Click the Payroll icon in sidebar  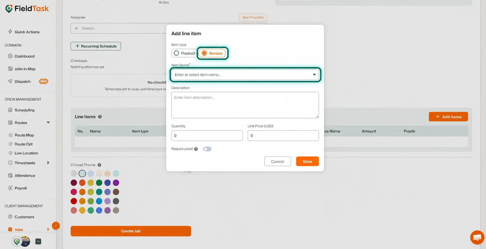tap(10, 188)
